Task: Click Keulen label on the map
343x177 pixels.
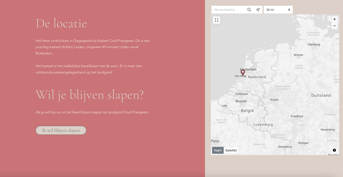Action: pyautogui.click(x=275, y=100)
